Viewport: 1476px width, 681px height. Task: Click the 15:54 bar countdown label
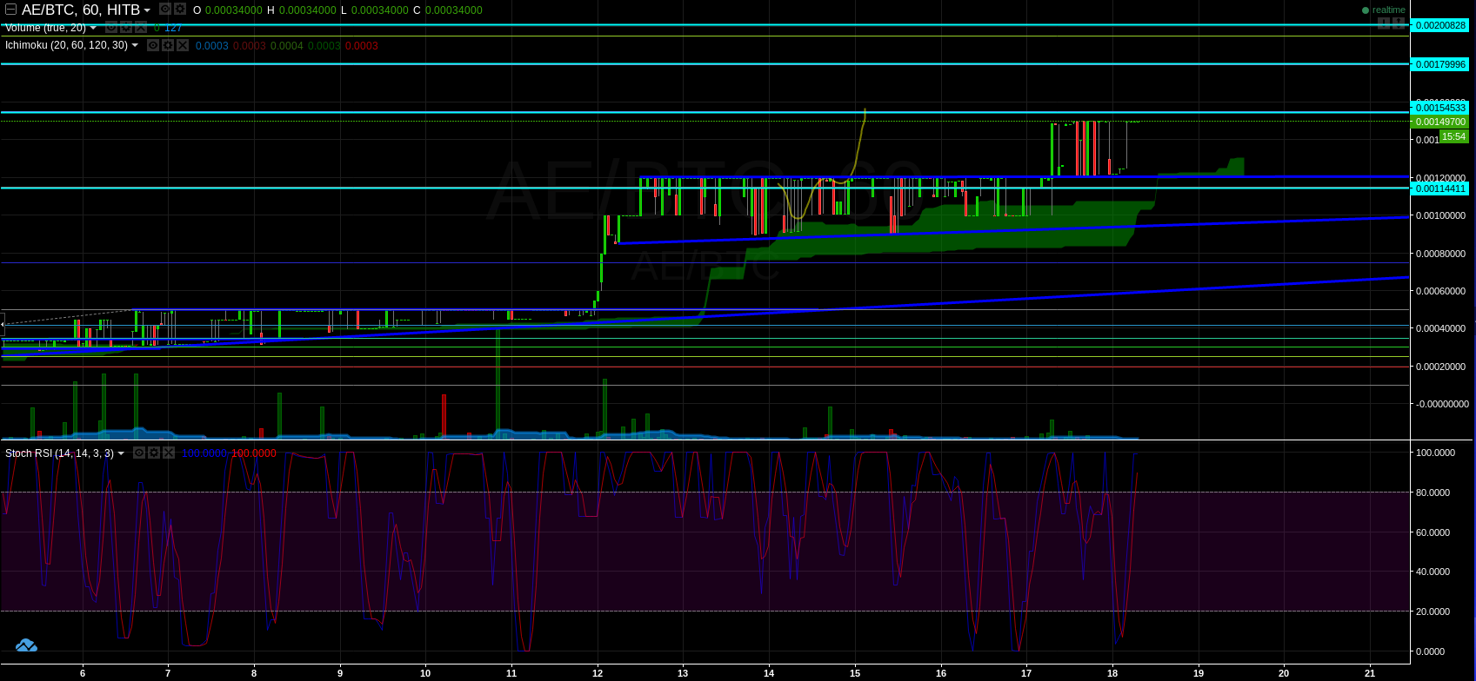pos(1454,136)
